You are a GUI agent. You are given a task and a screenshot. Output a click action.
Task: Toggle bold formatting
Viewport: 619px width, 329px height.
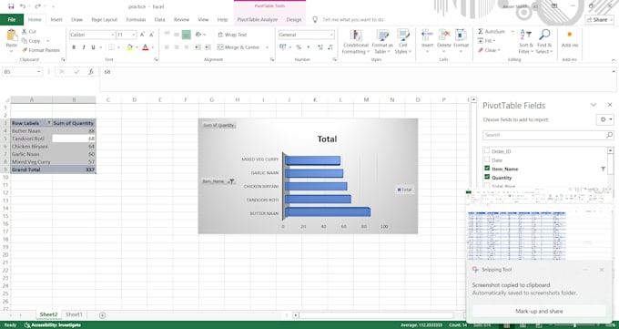point(74,47)
